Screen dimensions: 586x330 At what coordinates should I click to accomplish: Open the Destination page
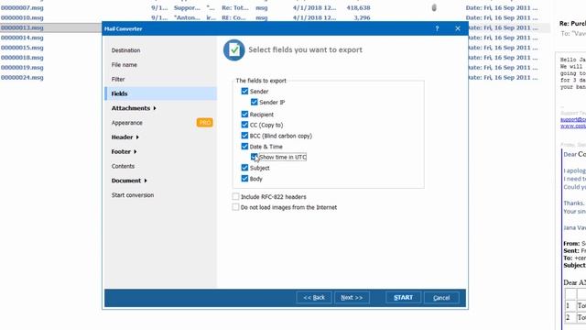126,50
